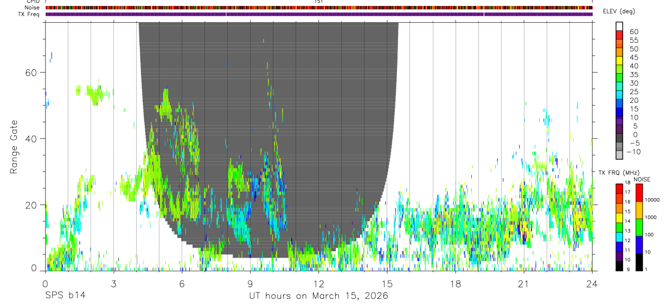Click the x-axis tick label 3
The width and height of the screenshot is (666, 307).
pos(114,283)
